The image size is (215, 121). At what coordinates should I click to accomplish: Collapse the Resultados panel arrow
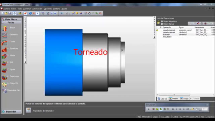155,37
